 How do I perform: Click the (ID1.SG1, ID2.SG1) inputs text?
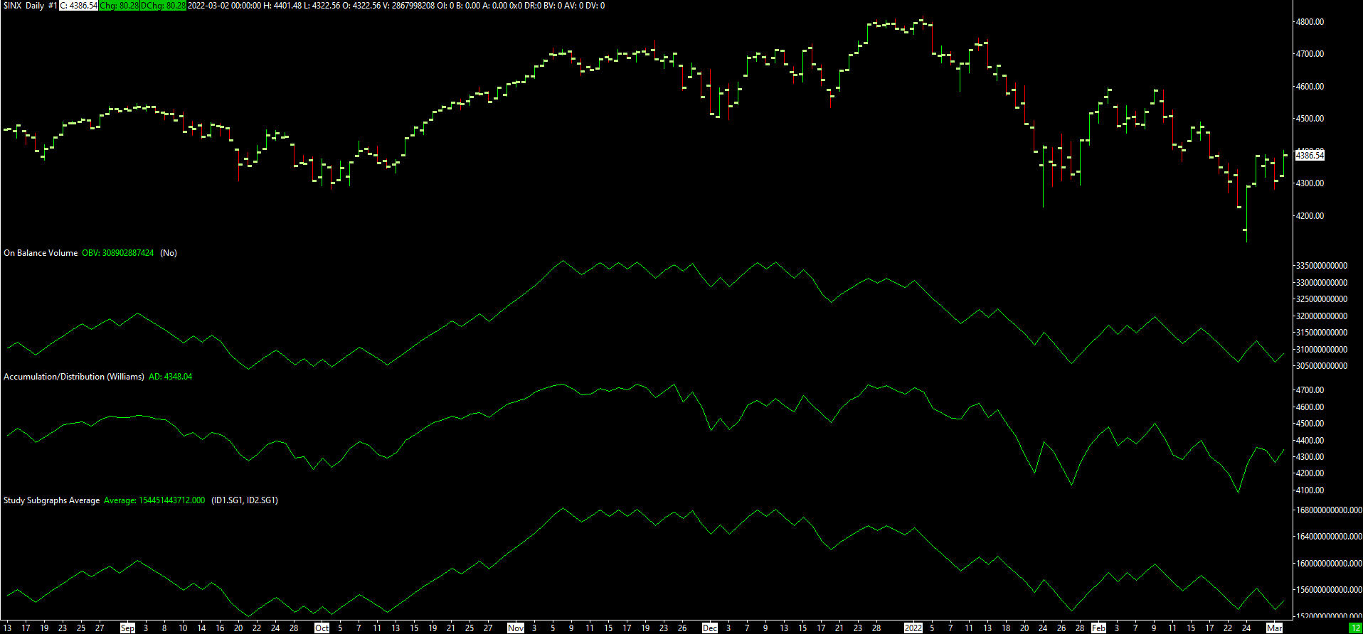tap(245, 500)
